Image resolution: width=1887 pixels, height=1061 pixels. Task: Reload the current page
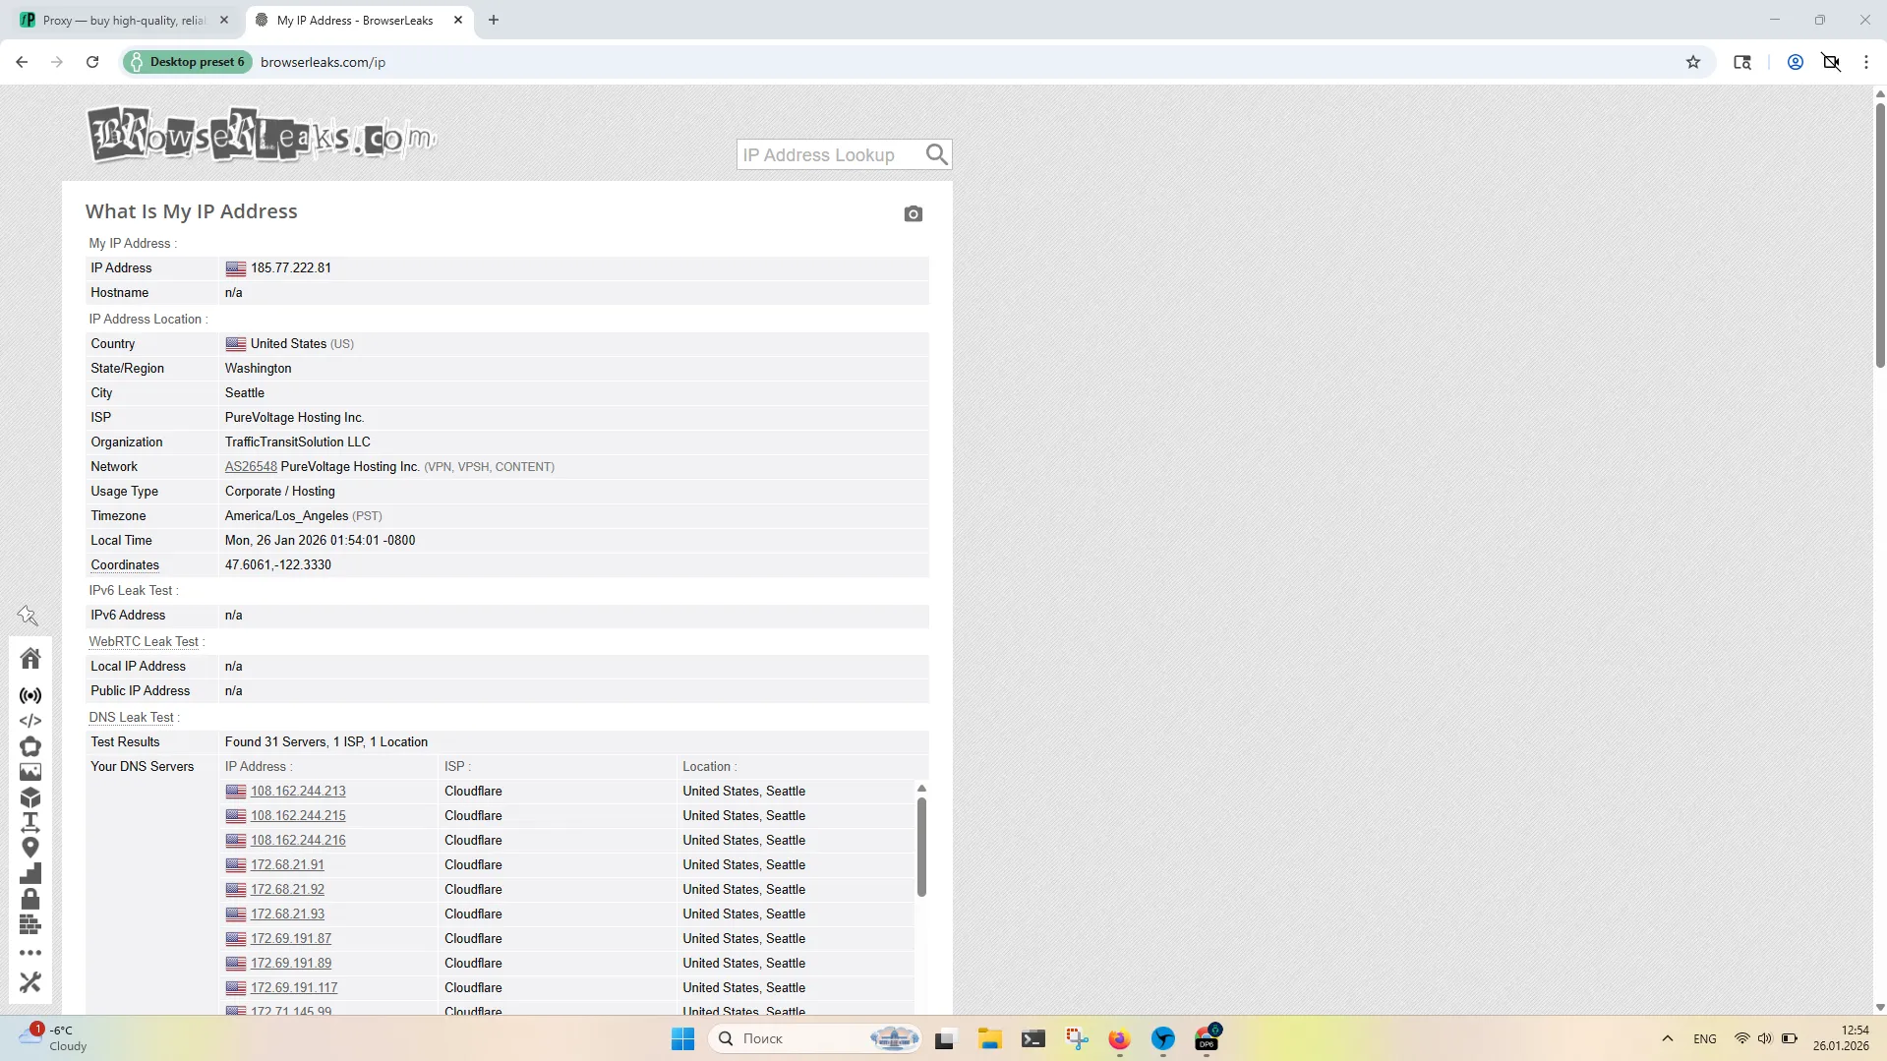pos(92,62)
